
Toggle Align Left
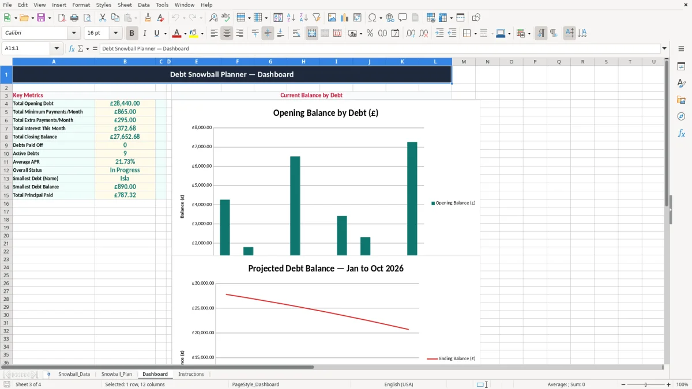pyautogui.click(x=214, y=33)
